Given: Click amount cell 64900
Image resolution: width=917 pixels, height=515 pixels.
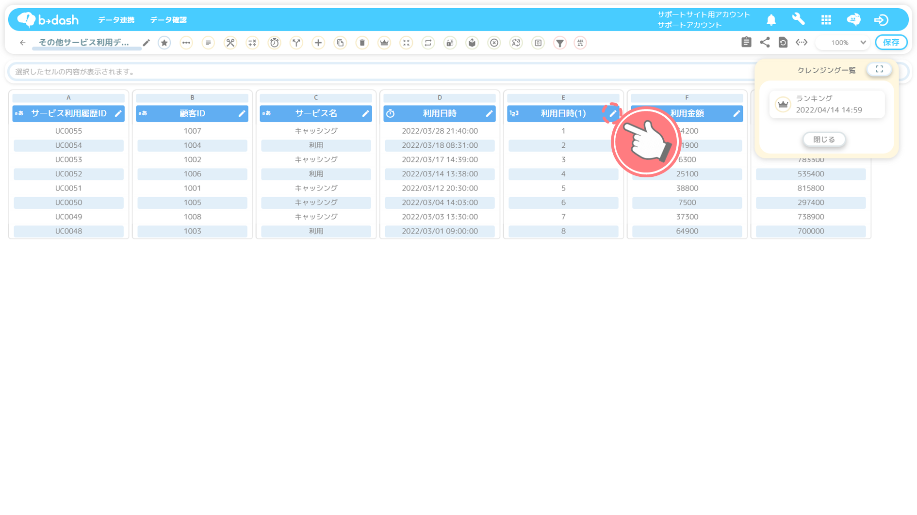Looking at the screenshot, I should click(x=687, y=231).
